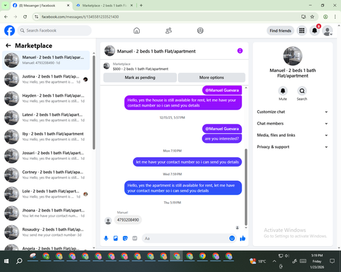Click the chat messages scrollbar

tap(246, 187)
